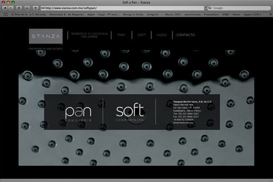Close the Safari window with the red button
273x182 pixels.
click(3, 2)
